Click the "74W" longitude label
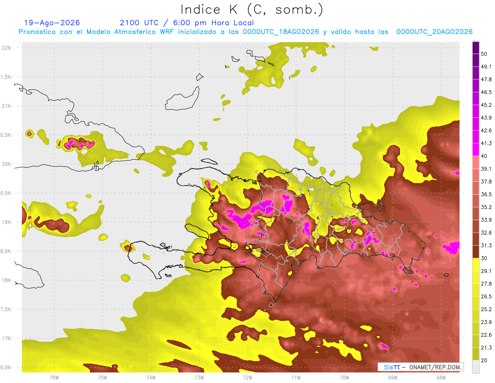This screenshot has width=495, height=383. tap(151, 377)
